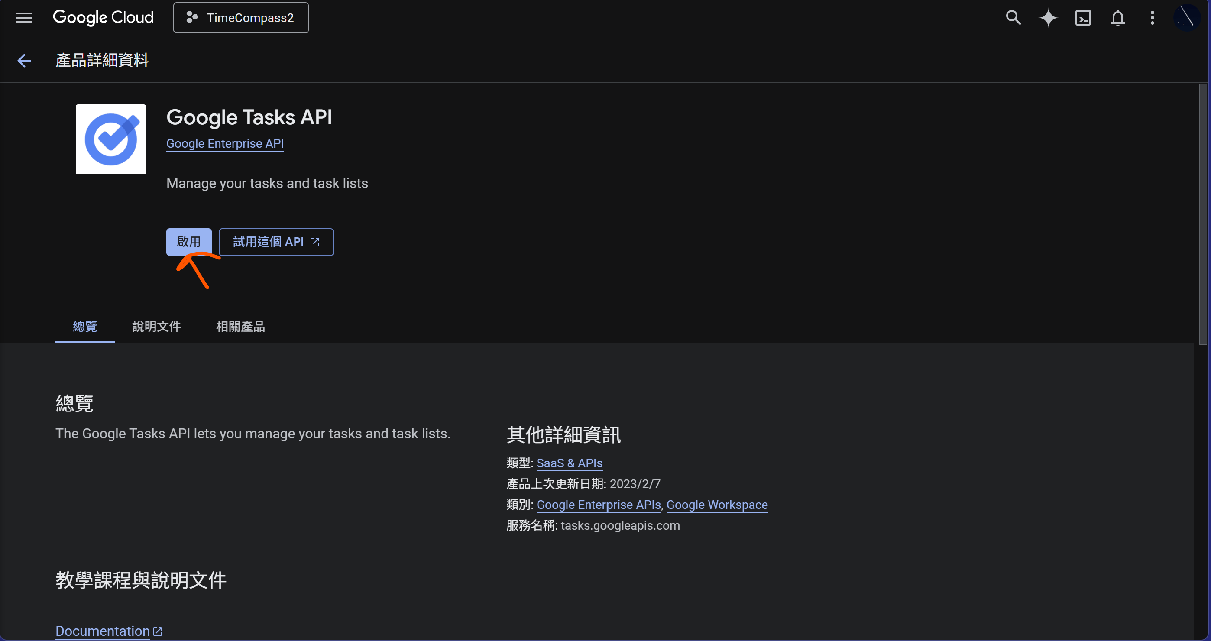Click the Google Cloud logo

tap(103, 18)
